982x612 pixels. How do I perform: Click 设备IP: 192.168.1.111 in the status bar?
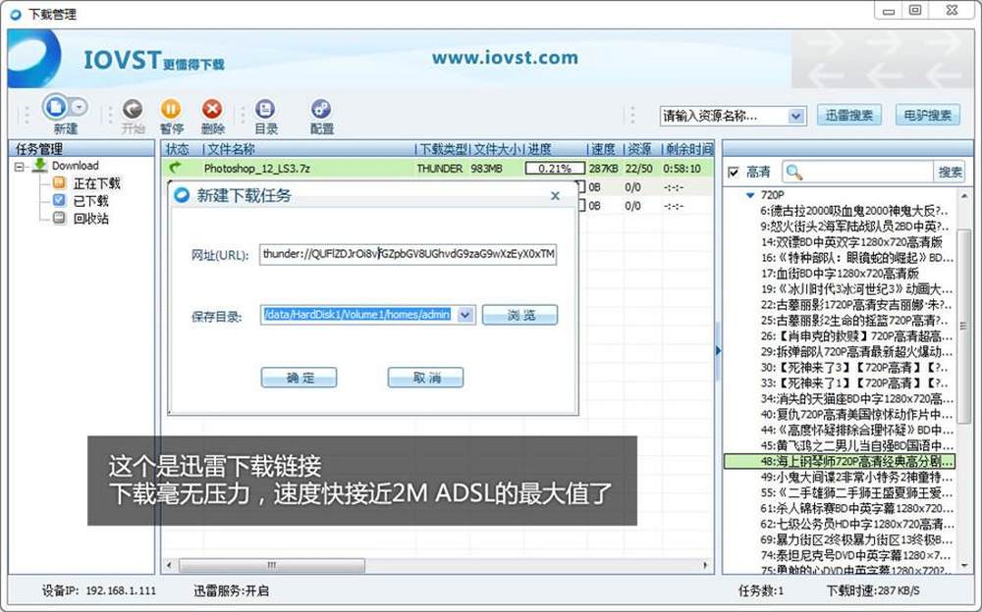coord(99,590)
